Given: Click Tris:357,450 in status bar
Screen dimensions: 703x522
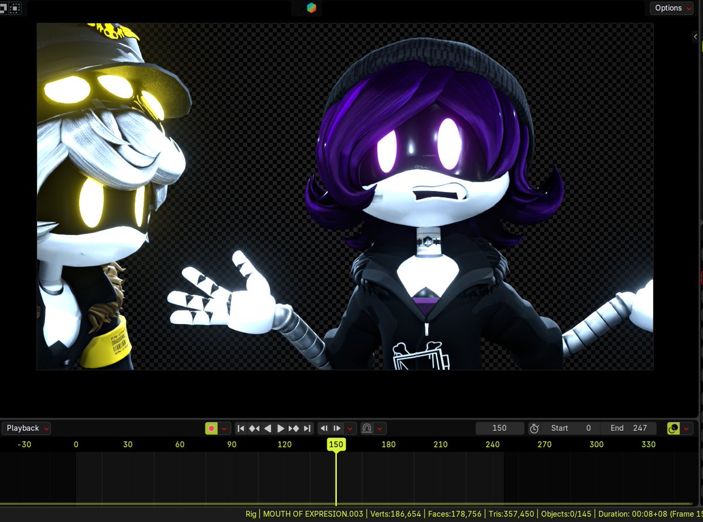Looking at the screenshot, I should 511,514.
